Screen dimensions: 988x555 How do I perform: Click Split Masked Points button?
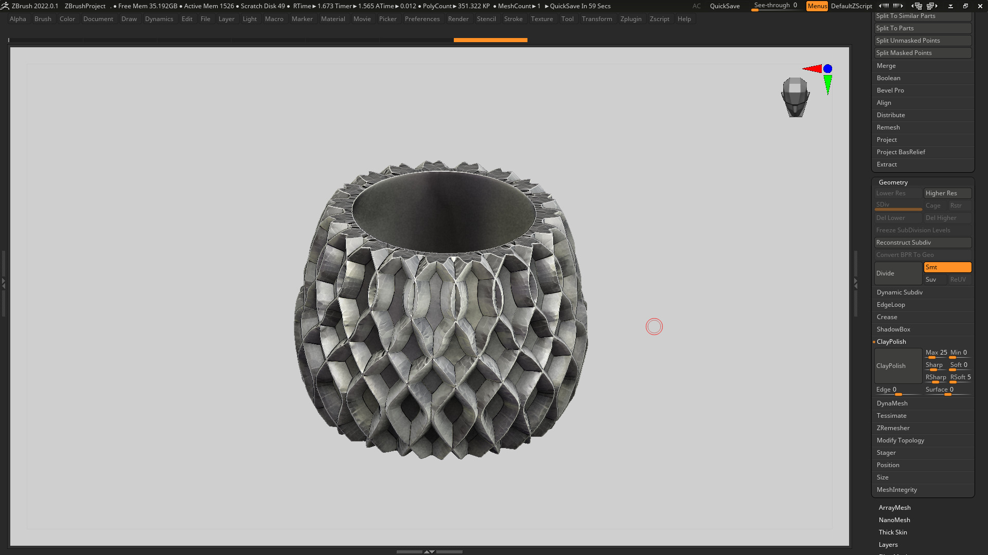923,53
